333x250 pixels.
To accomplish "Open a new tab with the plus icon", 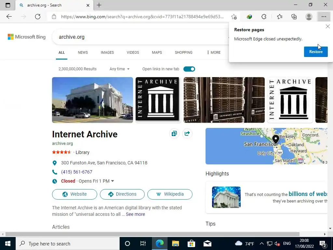I will [99, 5].
